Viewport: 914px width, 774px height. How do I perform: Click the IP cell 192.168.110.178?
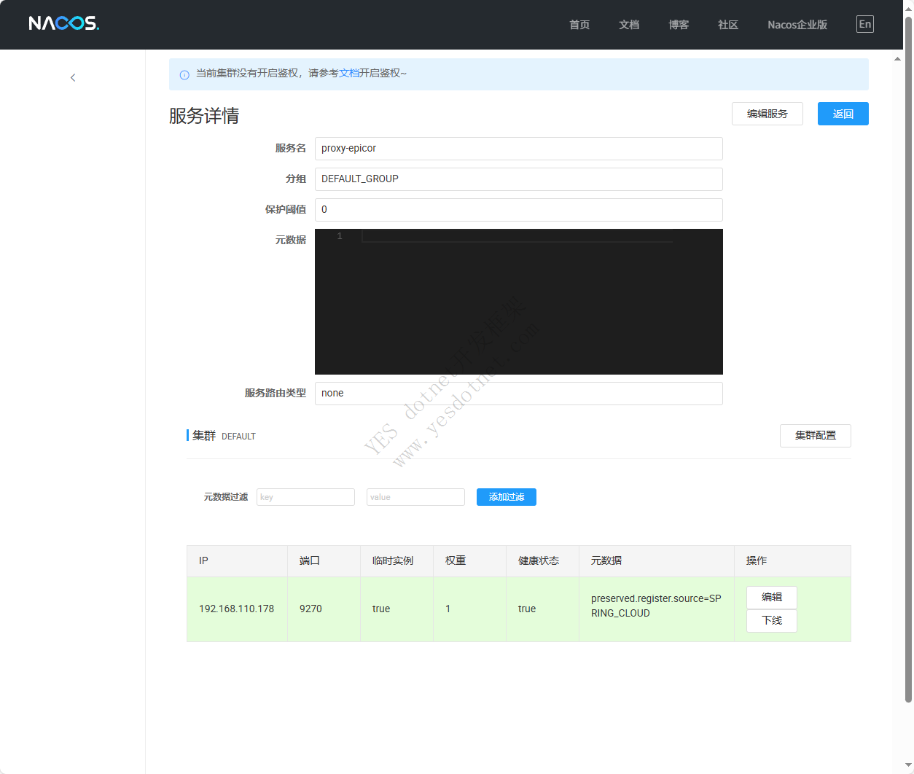[237, 609]
